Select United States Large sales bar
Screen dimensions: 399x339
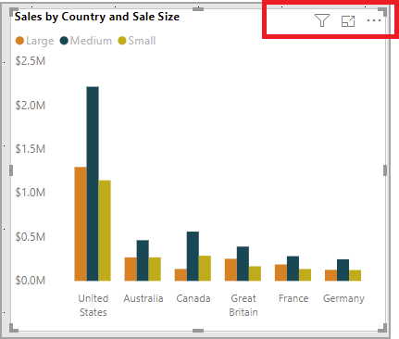[81, 224]
